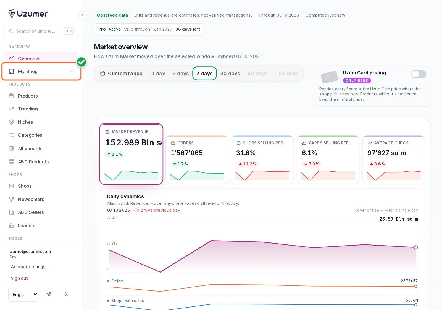Select the 180 days range tab
The height and width of the screenshot is (310, 442).
coord(287,74)
